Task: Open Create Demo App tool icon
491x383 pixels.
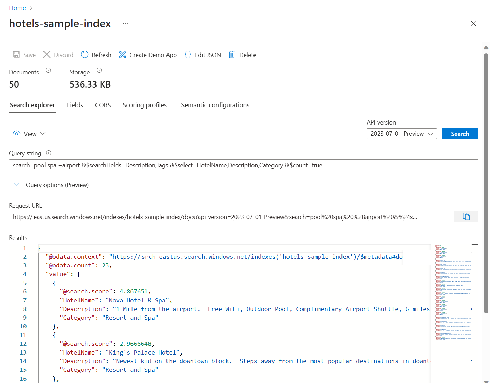Action: click(122, 55)
